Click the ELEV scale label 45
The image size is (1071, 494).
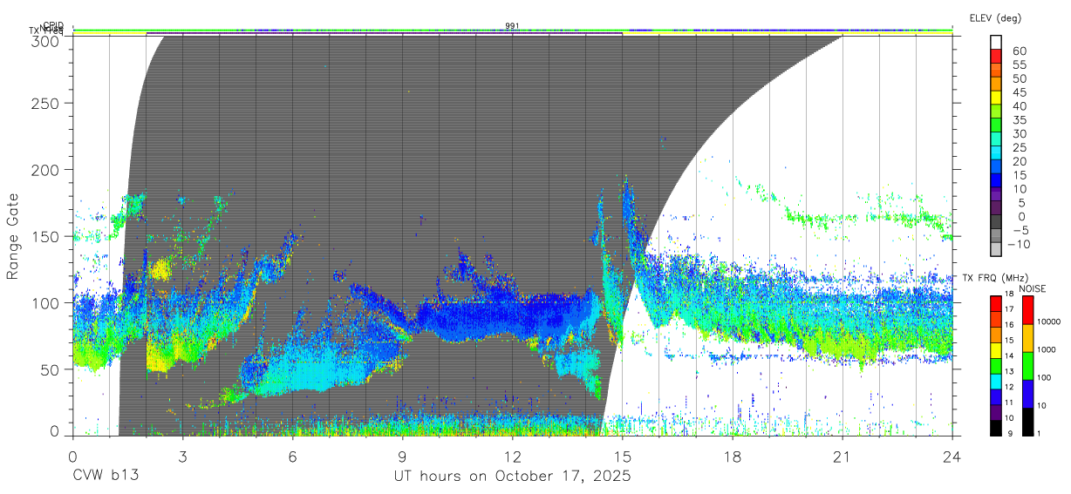[1020, 93]
